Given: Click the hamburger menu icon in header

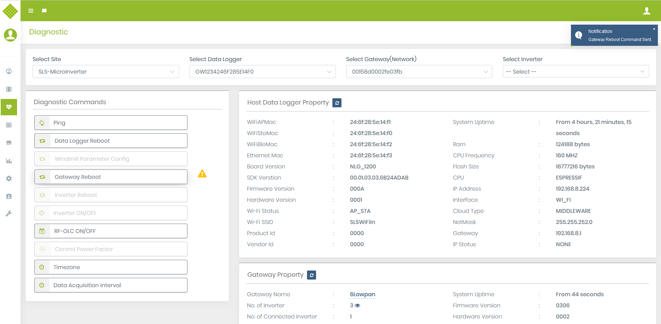Looking at the screenshot, I should click(31, 11).
